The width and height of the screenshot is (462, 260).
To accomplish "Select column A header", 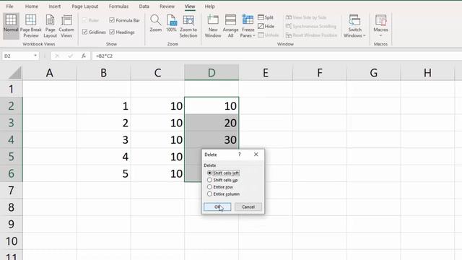I will click(50, 72).
